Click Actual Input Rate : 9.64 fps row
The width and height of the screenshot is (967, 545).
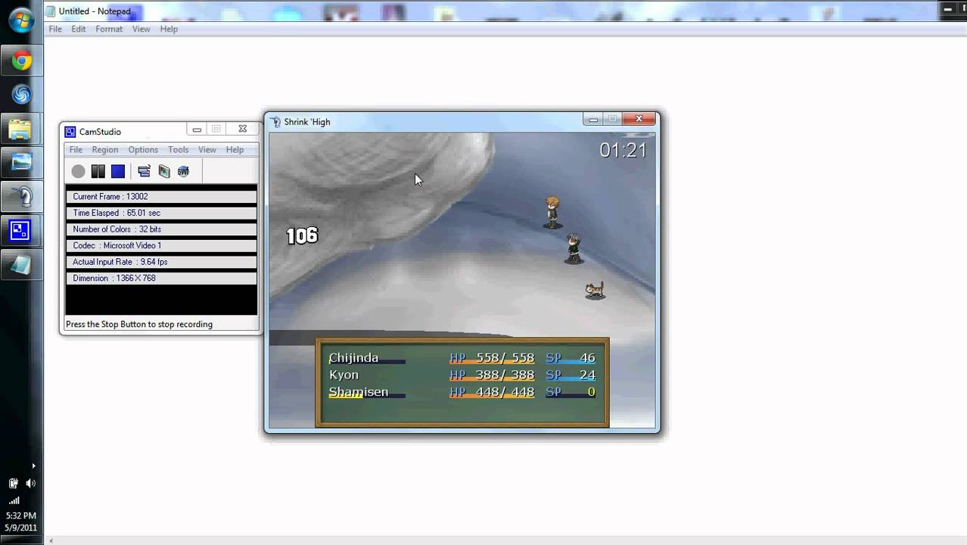tap(161, 262)
